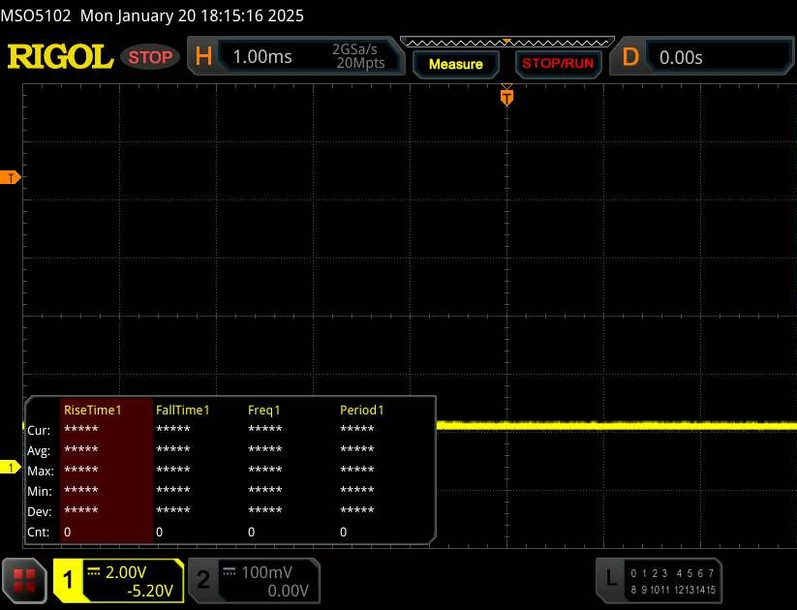This screenshot has height=610, width=797.
Task: Open the red function navigation grid icon
Action: (25, 580)
